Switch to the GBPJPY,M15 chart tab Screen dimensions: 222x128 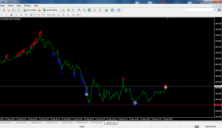(67, 123)
